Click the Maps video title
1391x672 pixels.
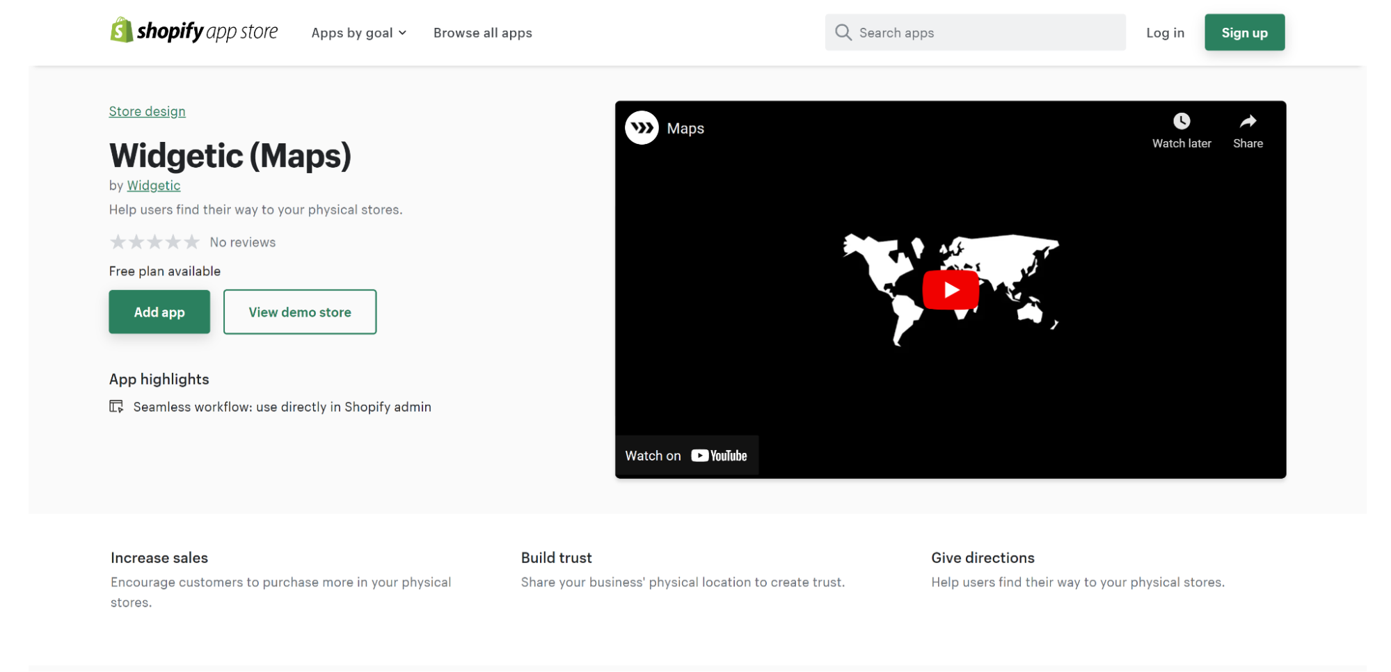coord(685,128)
